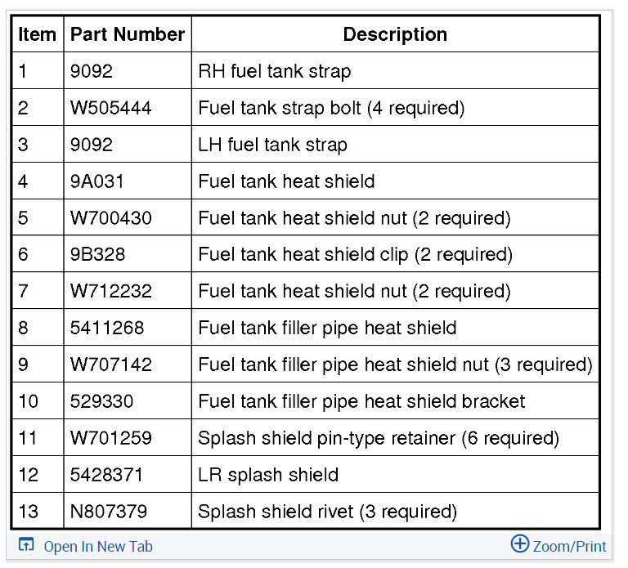Image resolution: width=628 pixels, height=568 pixels.
Task: Select the 'RH fuel tank strap' description
Action: coord(274,71)
